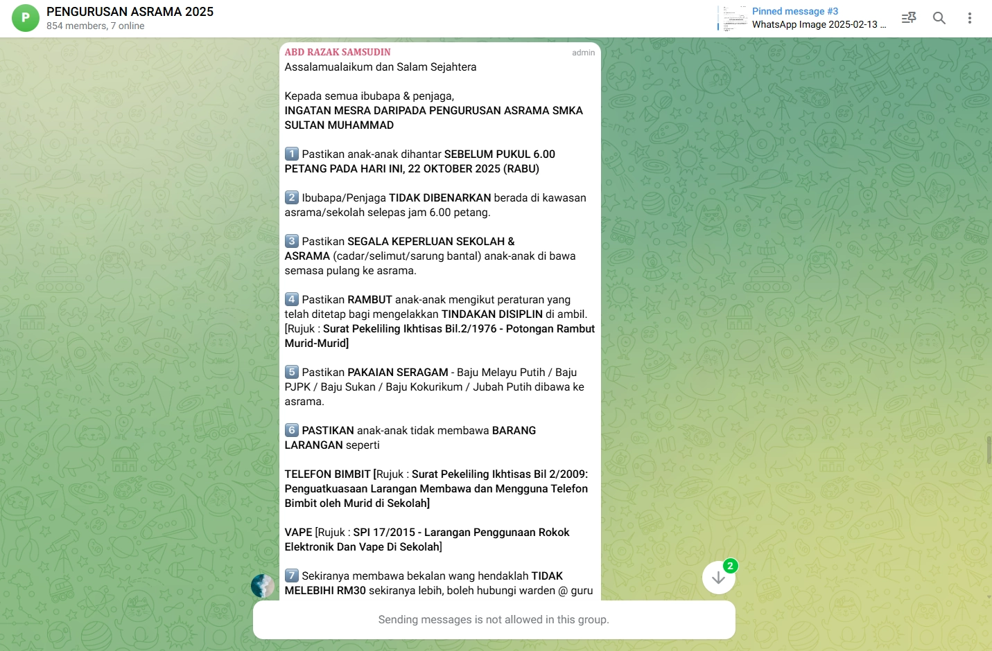The width and height of the screenshot is (992, 651).
Task: Click the "WhatsApp Image 2025-02-13" pinned preview text
Action: [818, 24]
